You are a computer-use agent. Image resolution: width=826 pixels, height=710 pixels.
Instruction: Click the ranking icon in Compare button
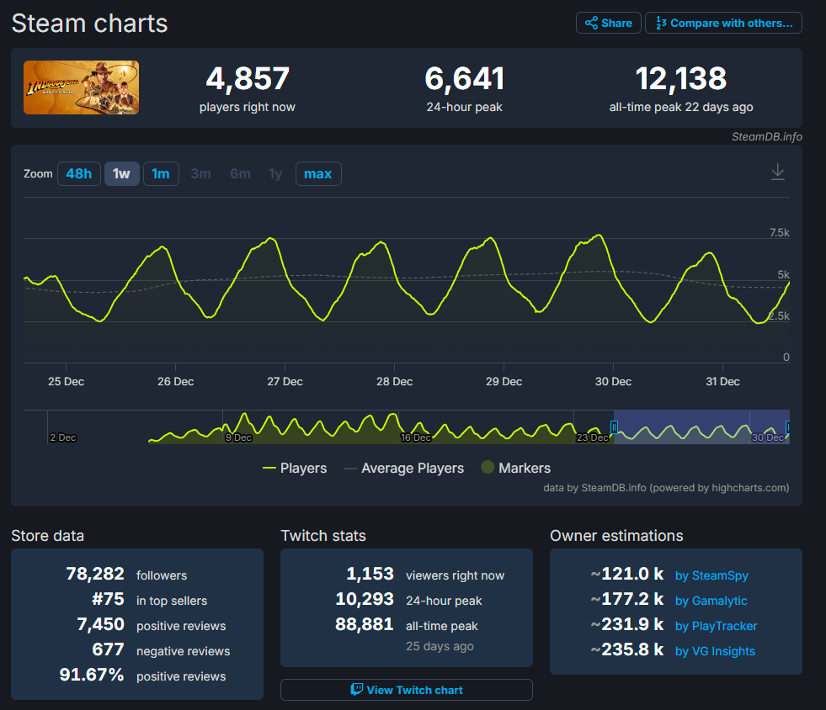click(x=661, y=24)
